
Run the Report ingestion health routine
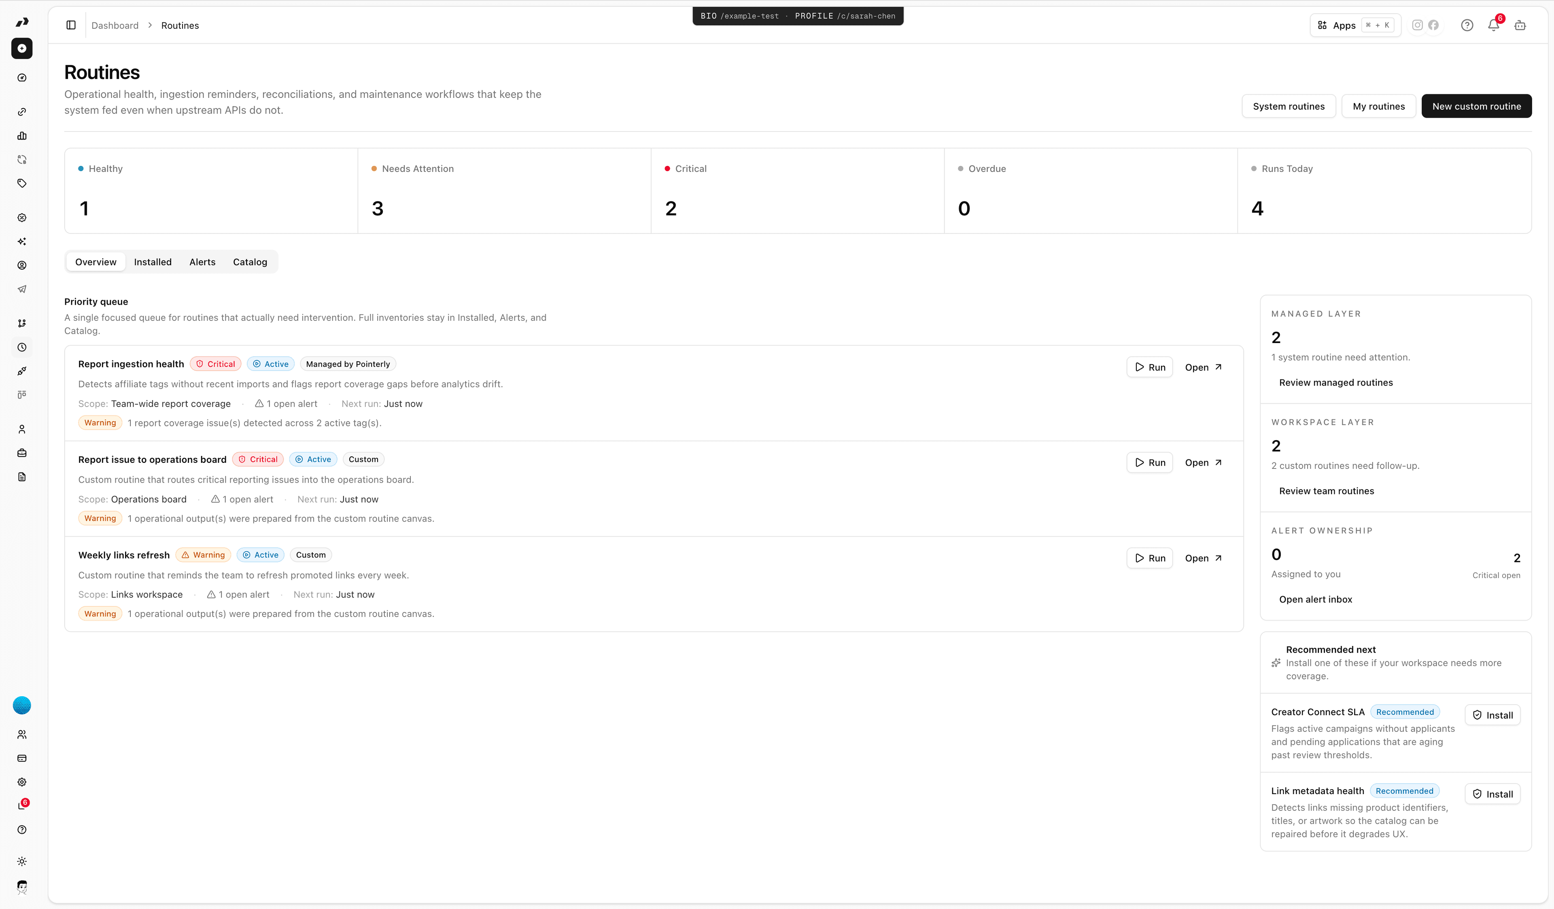point(1149,367)
